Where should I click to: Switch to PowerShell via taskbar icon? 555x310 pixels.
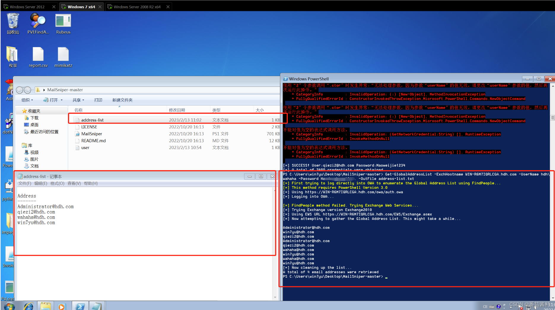click(x=80, y=306)
